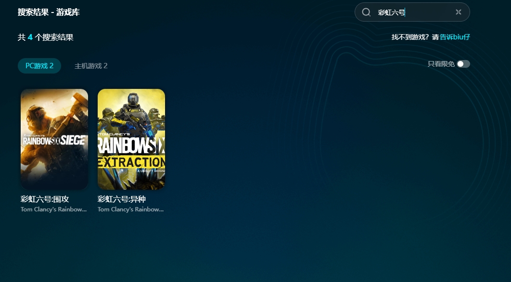Select the title 彩虹六号:异种
Image resolution: width=511 pixels, height=282 pixels.
tap(122, 199)
